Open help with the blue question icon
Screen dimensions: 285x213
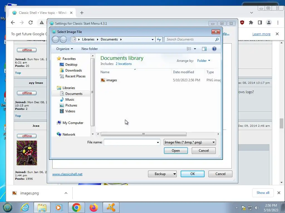tap(214, 49)
